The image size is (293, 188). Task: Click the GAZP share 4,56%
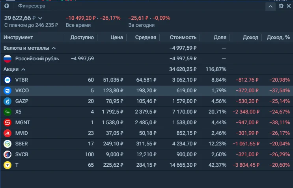[x=219, y=101]
